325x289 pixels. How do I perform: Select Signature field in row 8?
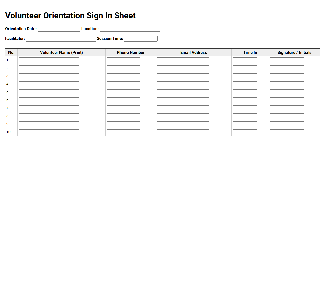[x=287, y=116]
